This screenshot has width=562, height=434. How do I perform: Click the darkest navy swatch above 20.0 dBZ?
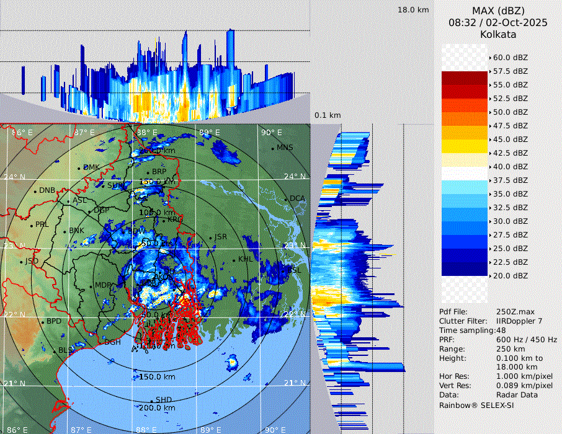point(464,268)
